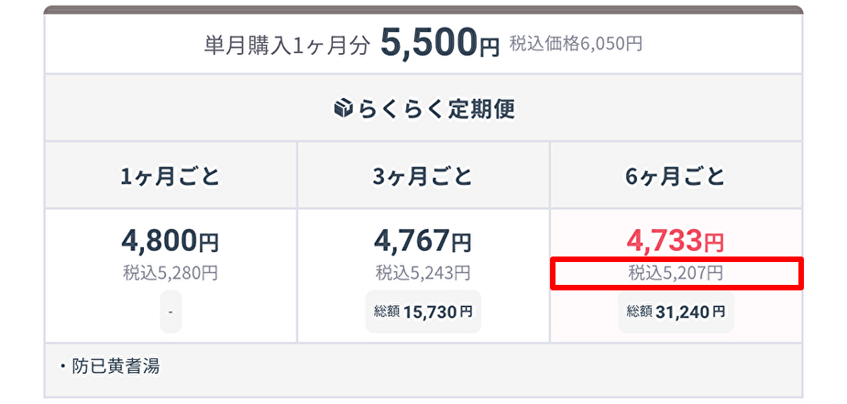Click the dash badge under 1ヶ月ごと

[170, 311]
